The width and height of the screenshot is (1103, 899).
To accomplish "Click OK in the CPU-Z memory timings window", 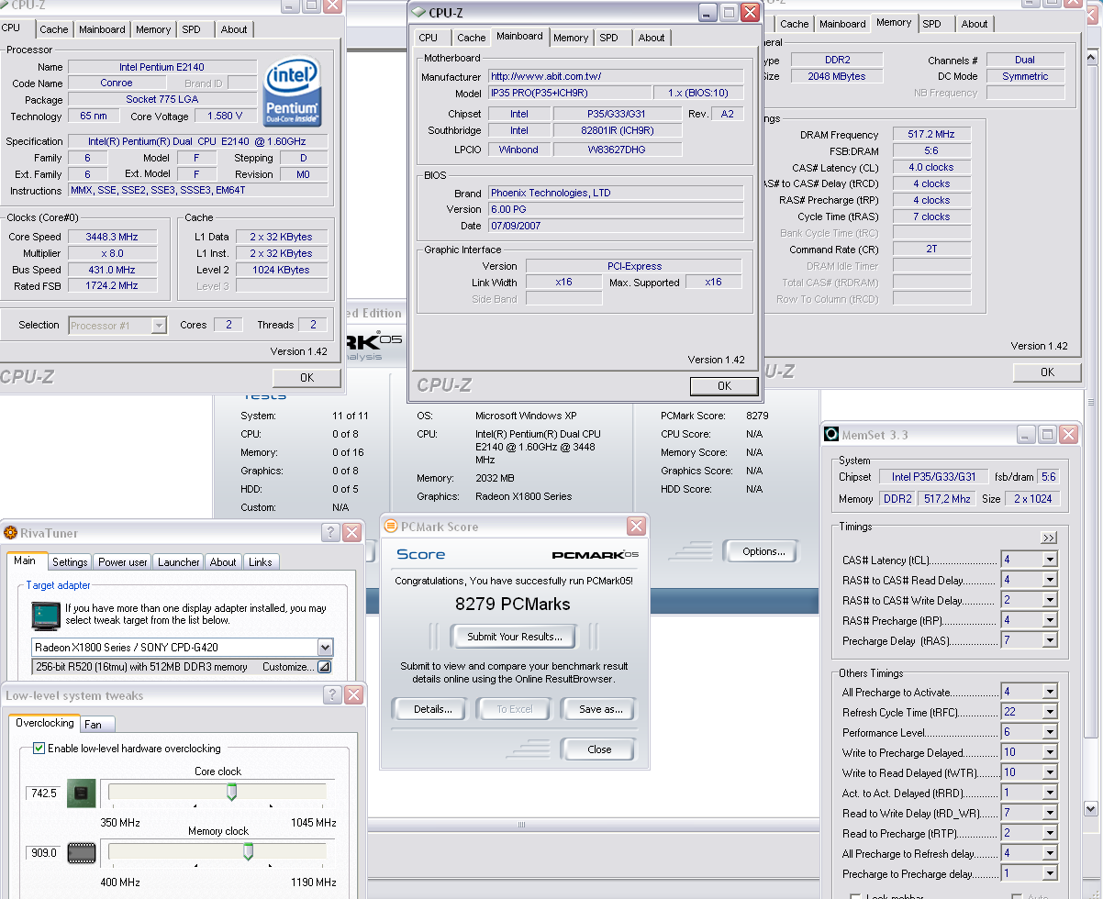I will 1047,372.
